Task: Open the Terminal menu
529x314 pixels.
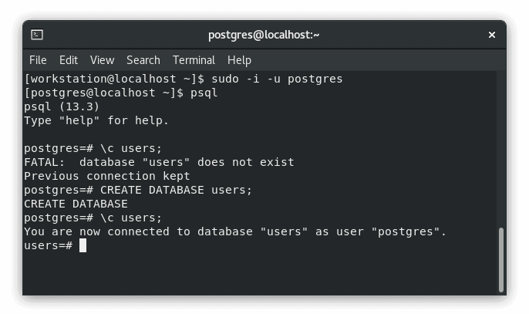Action: 194,60
